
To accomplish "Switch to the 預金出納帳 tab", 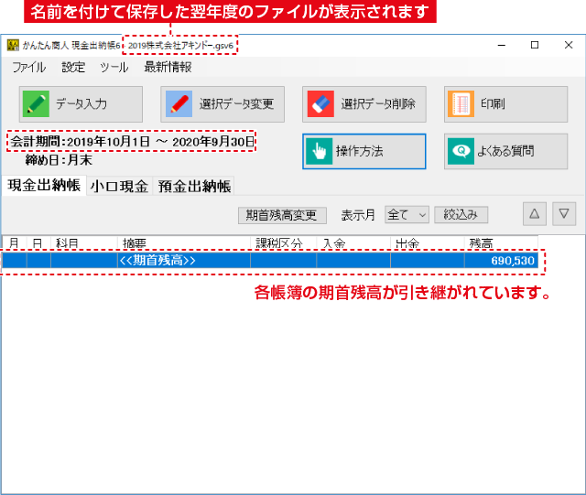I will pos(194,186).
